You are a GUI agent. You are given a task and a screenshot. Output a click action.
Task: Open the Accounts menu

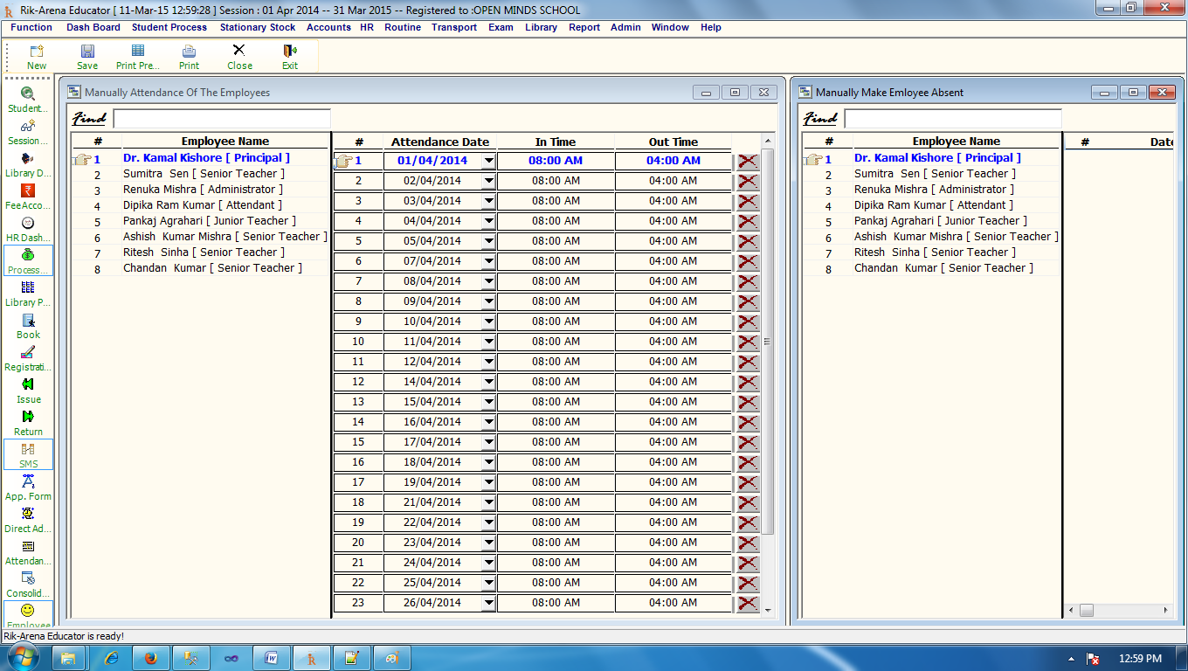point(328,27)
